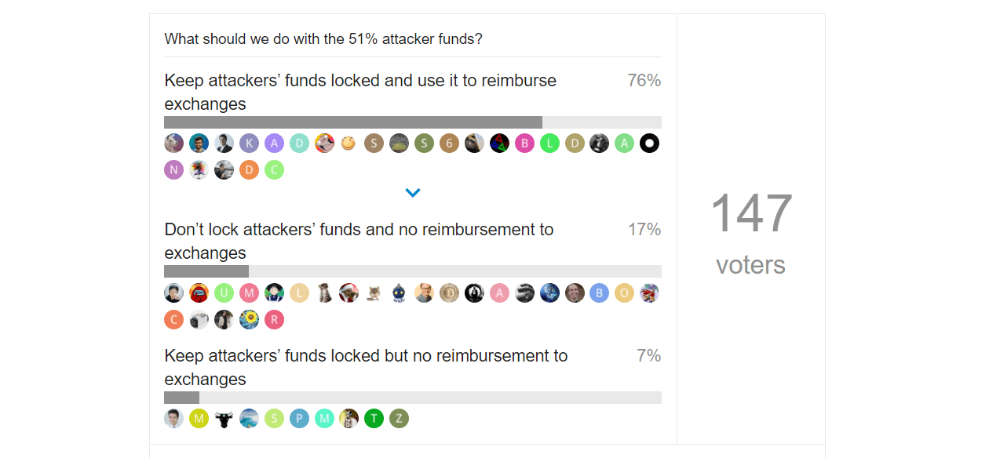Click the purple K voter avatar
Viewport: 989px width, 458px height.
click(249, 143)
